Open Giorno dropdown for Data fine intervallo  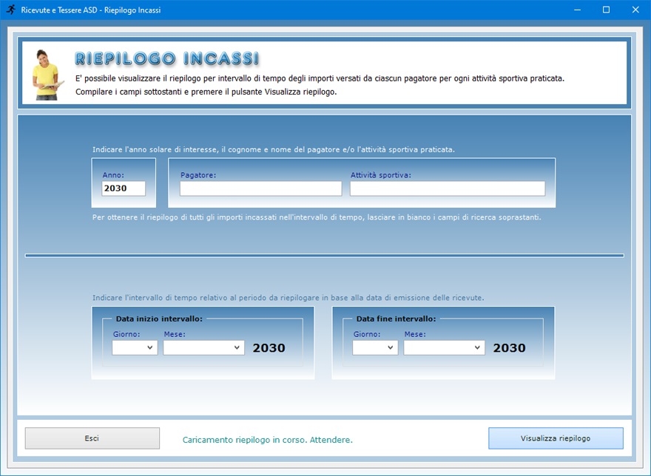(x=375, y=348)
